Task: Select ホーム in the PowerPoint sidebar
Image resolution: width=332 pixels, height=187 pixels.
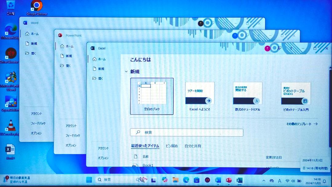Action: pyautogui.click(x=67, y=46)
